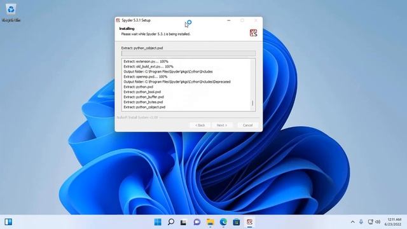Open the Recycle Bin desktop icon
Screen dimensions: 407x229
11,13
